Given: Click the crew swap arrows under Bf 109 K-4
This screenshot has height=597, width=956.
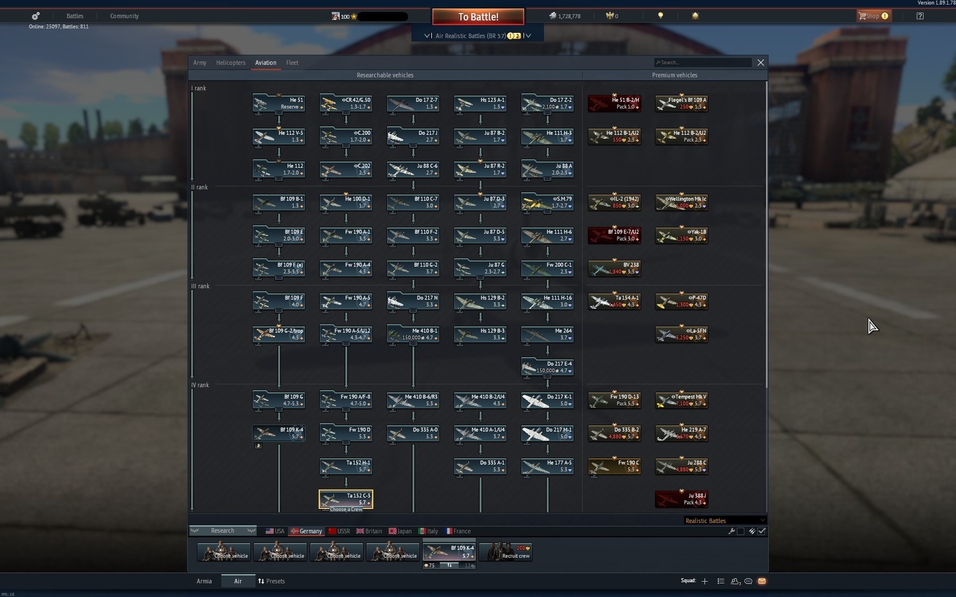Looking at the screenshot, I should [x=449, y=565].
